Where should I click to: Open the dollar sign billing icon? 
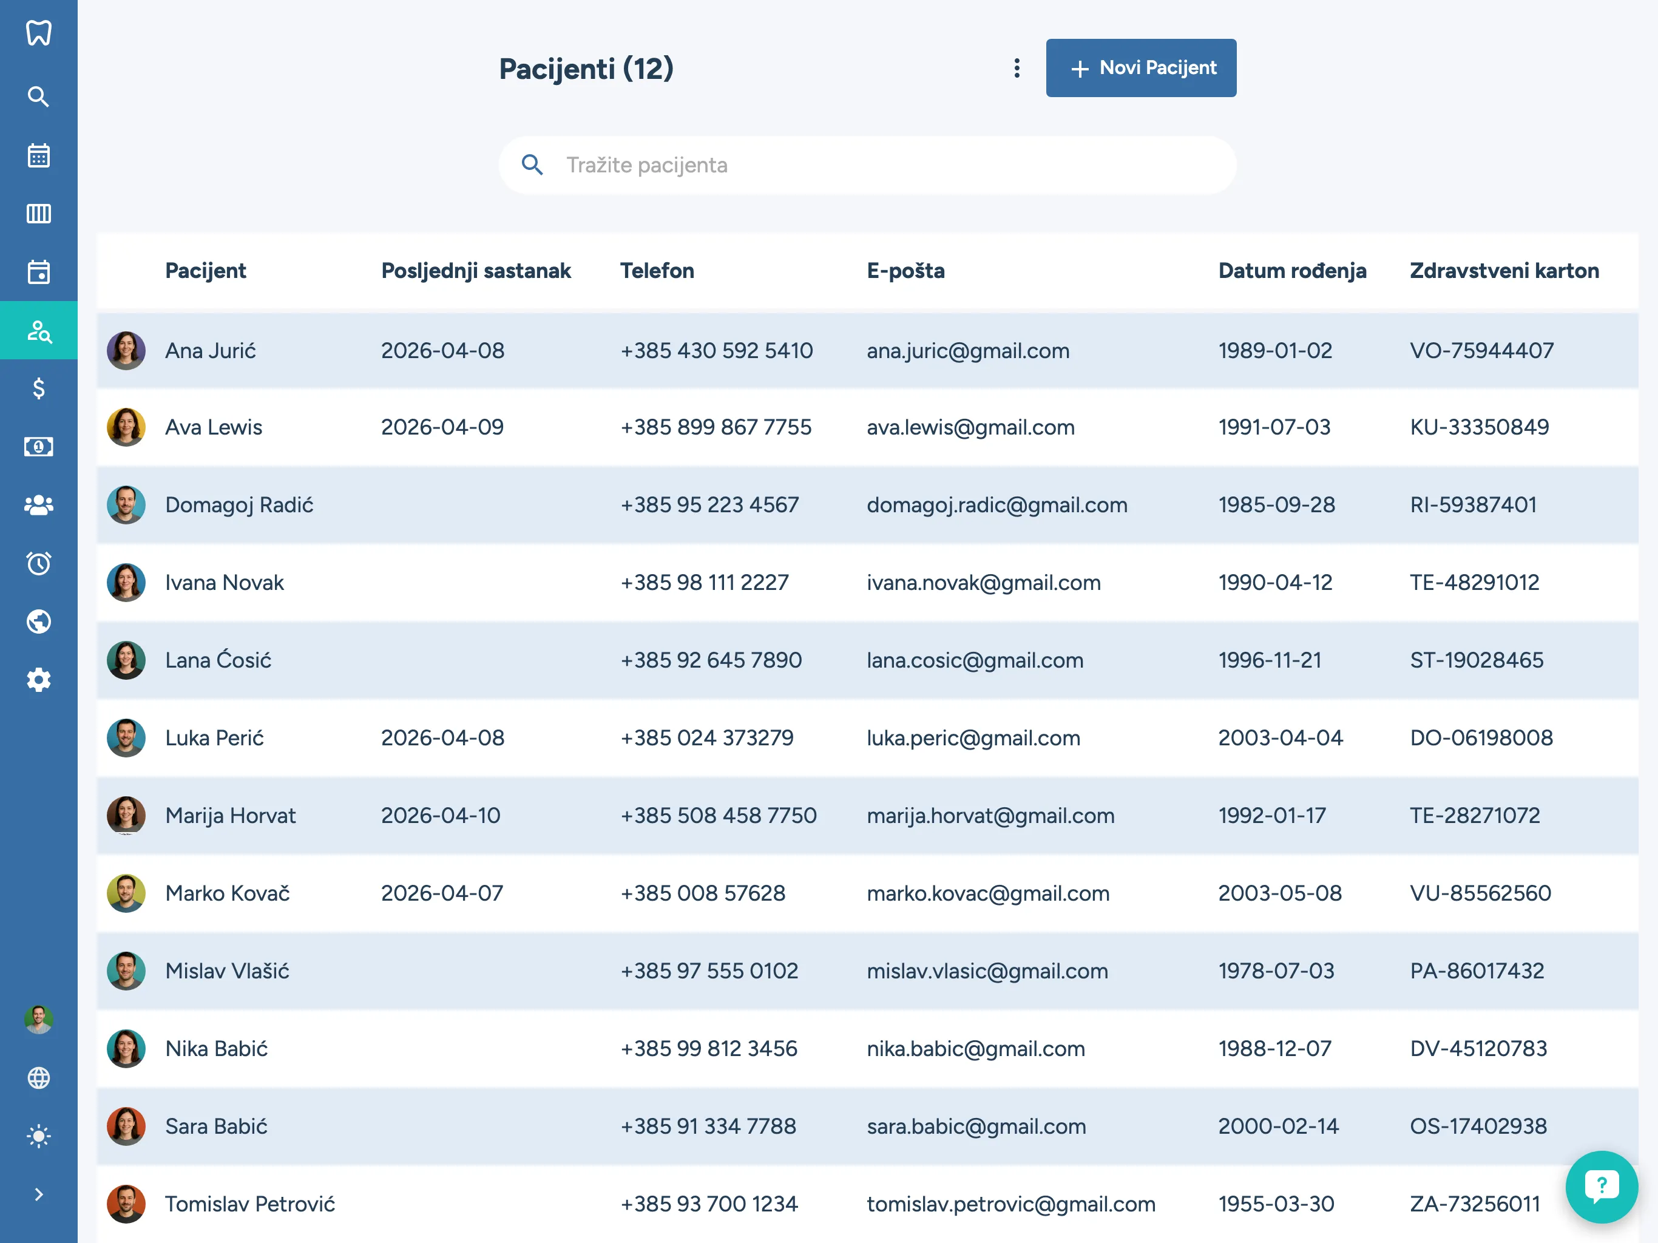coord(38,388)
